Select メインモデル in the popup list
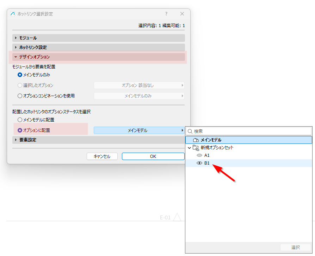The width and height of the screenshot is (315, 256). click(x=249, y=140)
